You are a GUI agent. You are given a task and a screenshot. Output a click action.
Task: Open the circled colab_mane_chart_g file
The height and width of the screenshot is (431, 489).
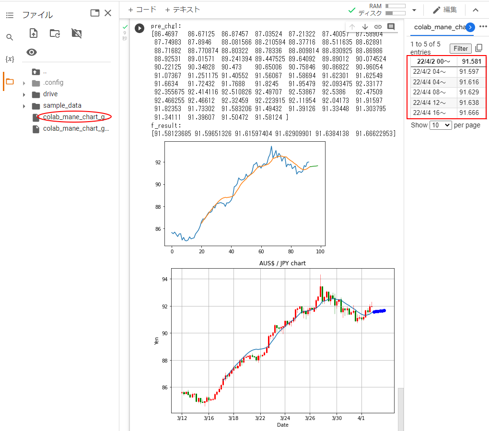coord(74,117)
